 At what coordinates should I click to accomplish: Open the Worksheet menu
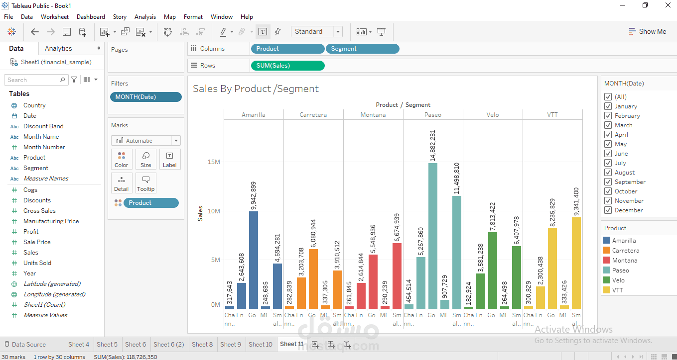click(55, 17)
